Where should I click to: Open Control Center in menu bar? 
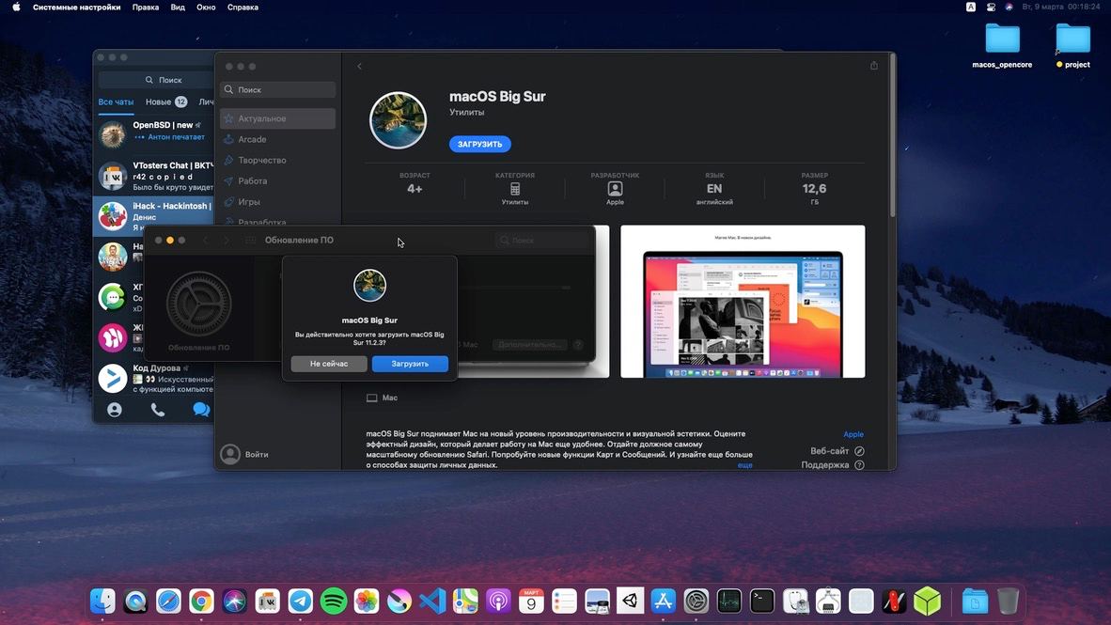pyautogui.click(x=991, y=8)
